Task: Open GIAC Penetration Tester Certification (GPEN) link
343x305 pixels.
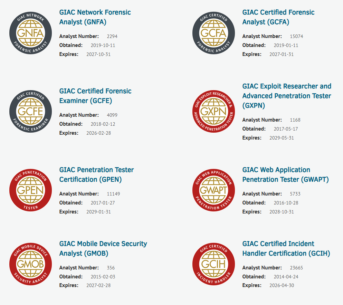Action: [x=96, y=174]
